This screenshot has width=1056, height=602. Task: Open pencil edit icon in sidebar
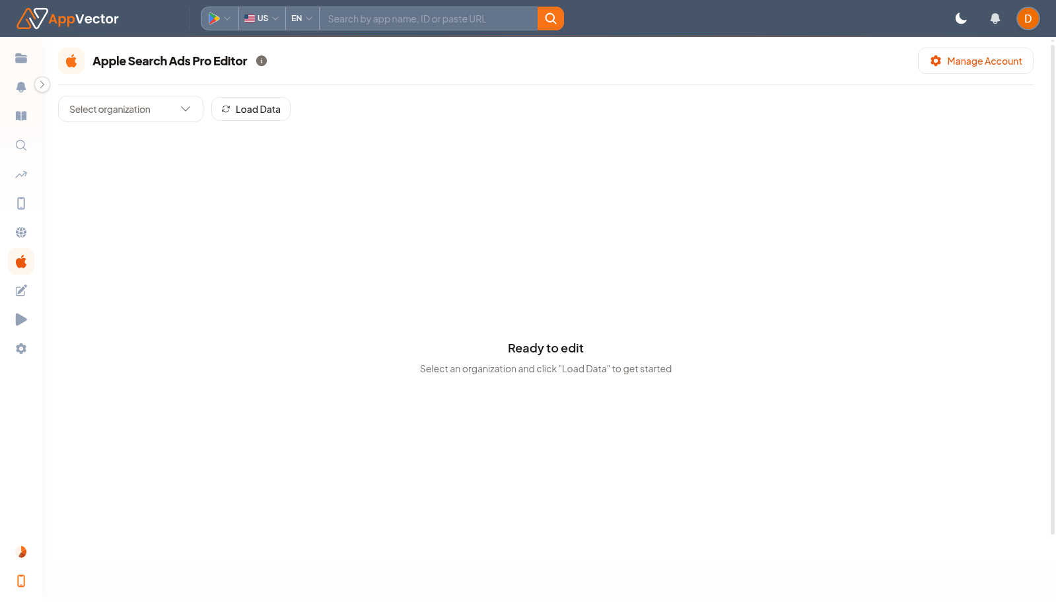[21, 290]
